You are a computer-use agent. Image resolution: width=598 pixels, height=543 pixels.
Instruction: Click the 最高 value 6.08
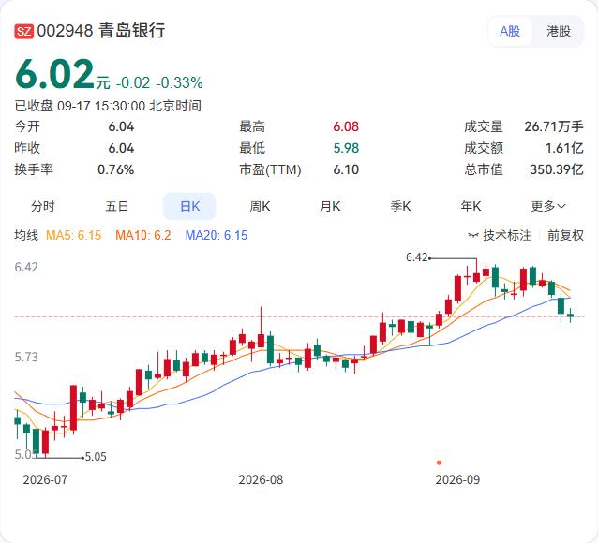[x=346, y=126]
